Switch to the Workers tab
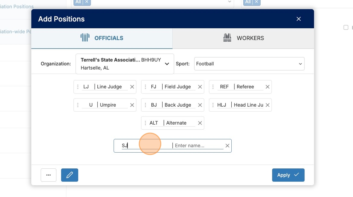This screenshot has width=353, height=197. coord(243,38)
